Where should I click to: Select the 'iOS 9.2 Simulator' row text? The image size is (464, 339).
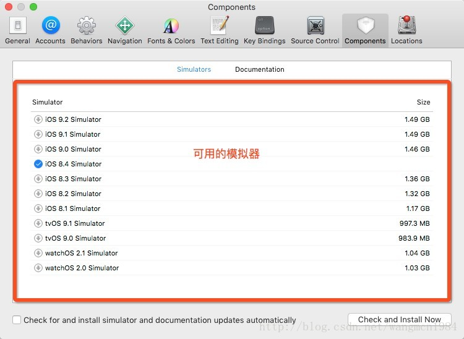point(73,119)
